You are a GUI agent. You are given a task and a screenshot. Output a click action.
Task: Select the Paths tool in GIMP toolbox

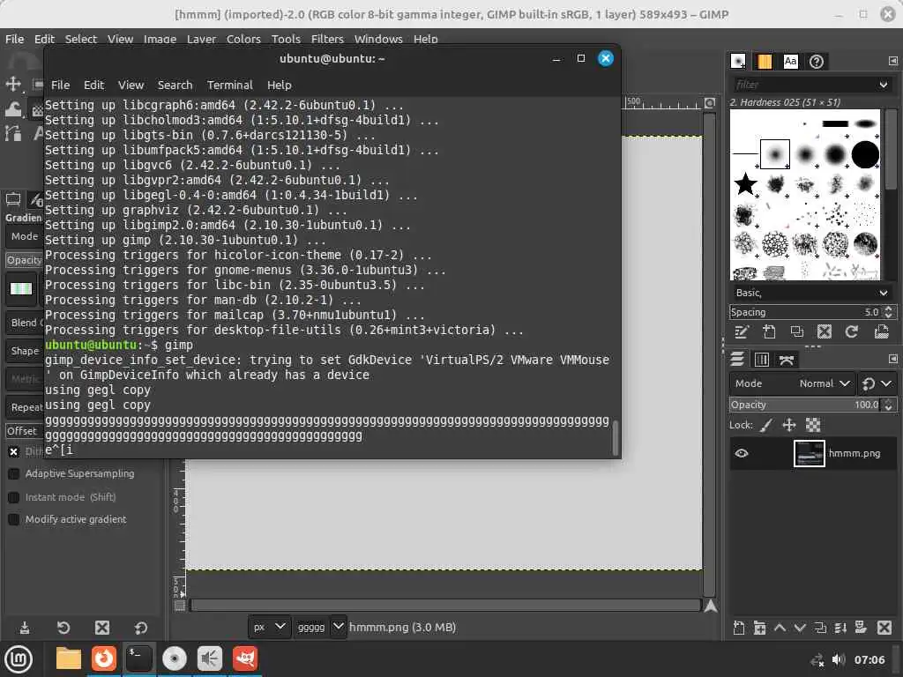[x=13, y=133]
